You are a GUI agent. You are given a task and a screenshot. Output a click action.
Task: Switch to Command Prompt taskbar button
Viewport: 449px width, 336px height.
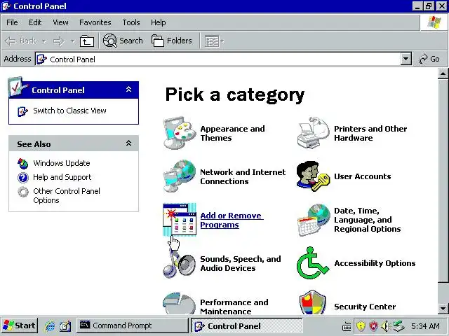tap(133, 325)
